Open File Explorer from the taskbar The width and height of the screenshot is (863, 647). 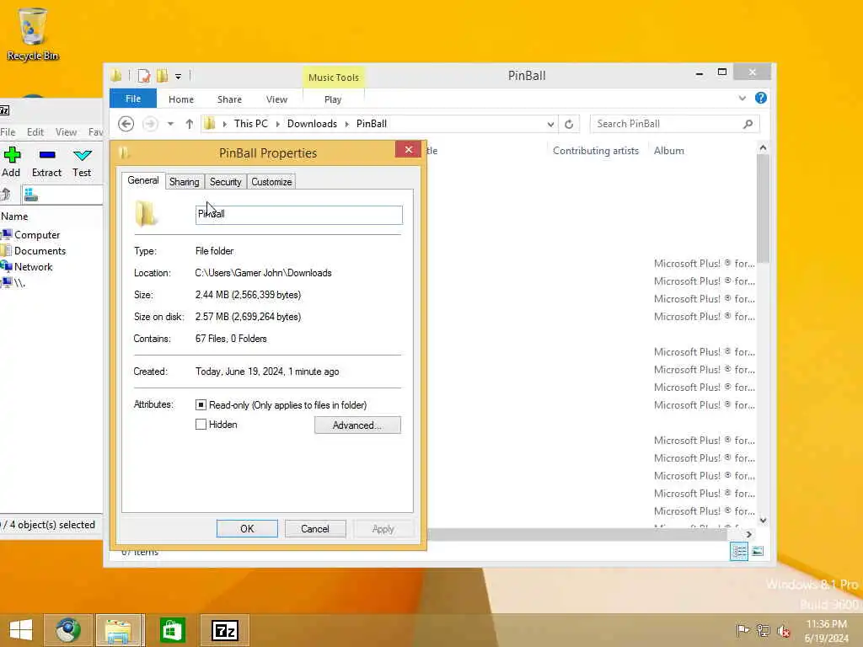(x=120, y=630)
